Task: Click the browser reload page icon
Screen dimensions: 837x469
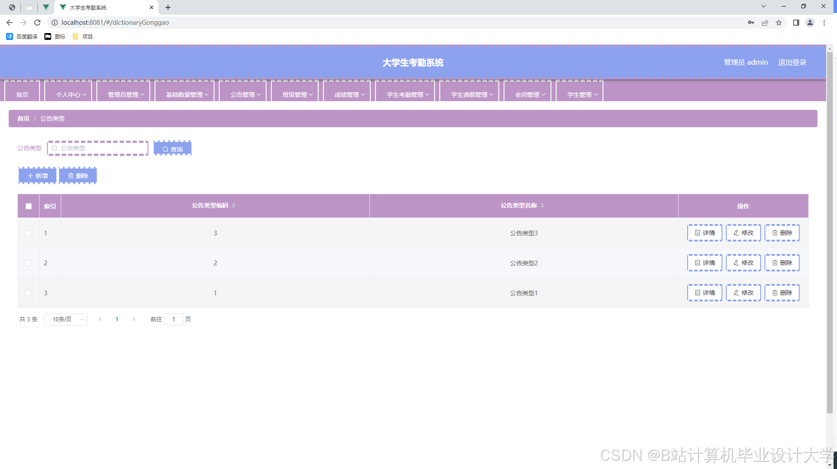Action: pyautogui.click(x=37, y=23)
